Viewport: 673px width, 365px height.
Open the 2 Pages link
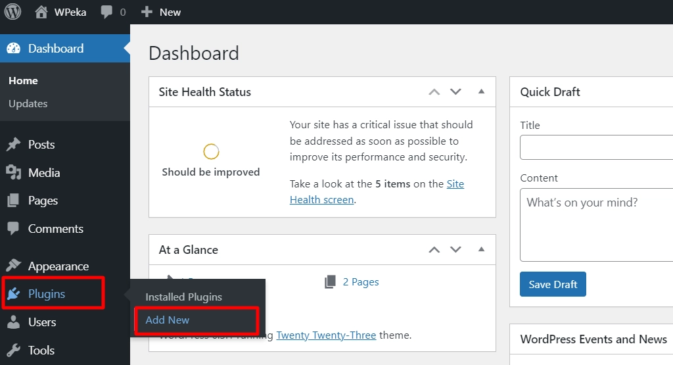point(361,281)
